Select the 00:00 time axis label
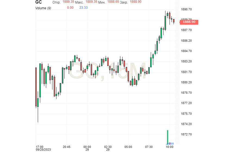Image resolution: width=229 pixels, height=152 pixels. 87,147
